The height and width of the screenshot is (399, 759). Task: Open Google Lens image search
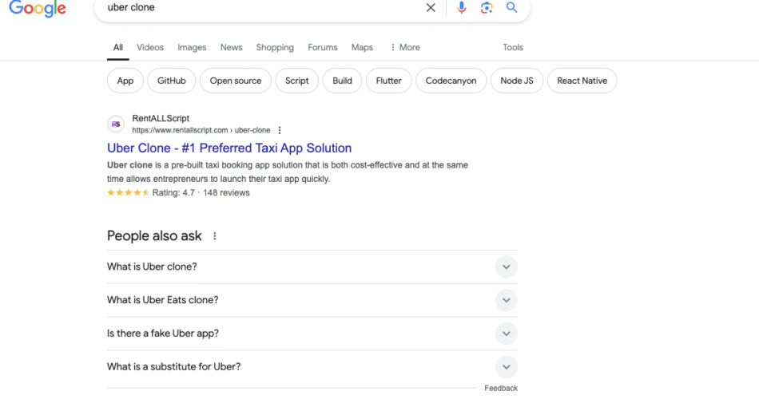(487, 8)
